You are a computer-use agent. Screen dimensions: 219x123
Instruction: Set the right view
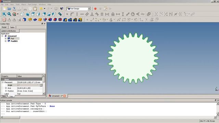pyautogui.click(x=38, y=14)
